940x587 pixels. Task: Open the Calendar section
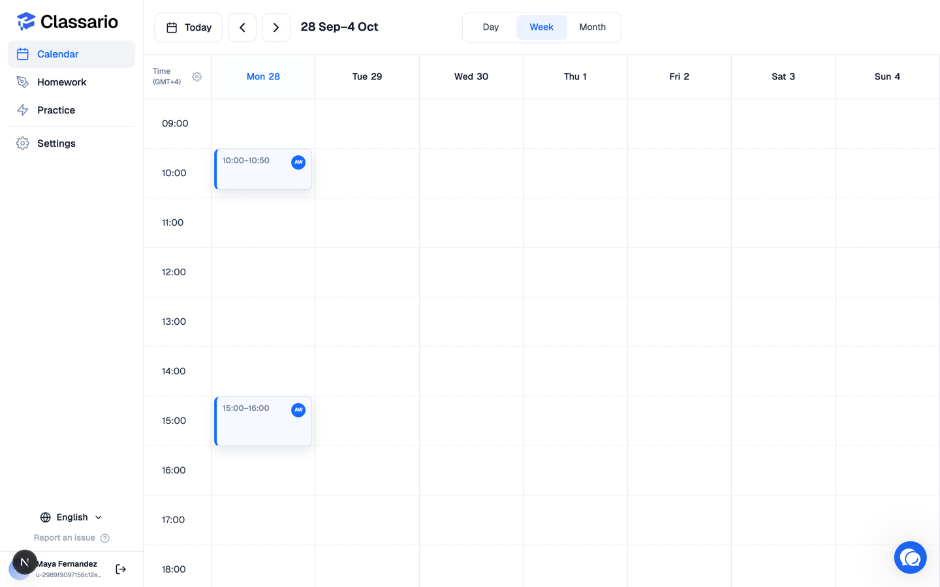[x=72, y=54]
